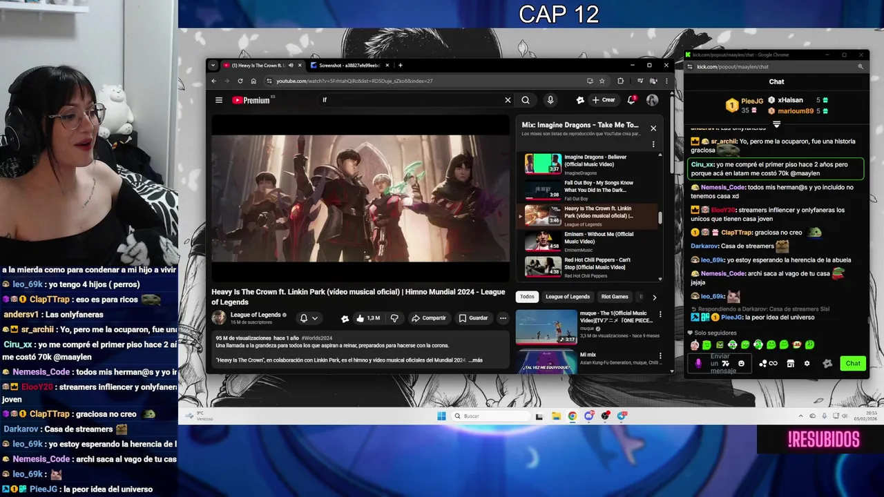Click zoom magnifier in Kick address bar

coord(861,67)
